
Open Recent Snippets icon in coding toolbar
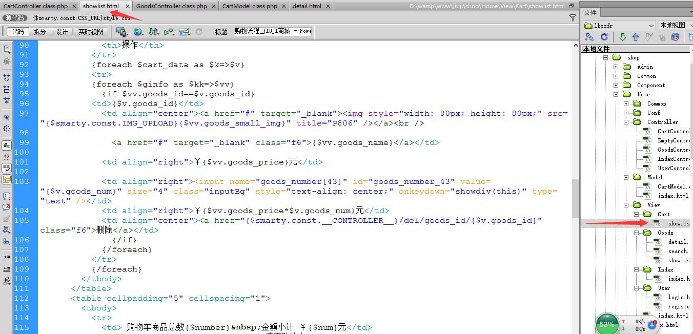click(x=7, y=230)
